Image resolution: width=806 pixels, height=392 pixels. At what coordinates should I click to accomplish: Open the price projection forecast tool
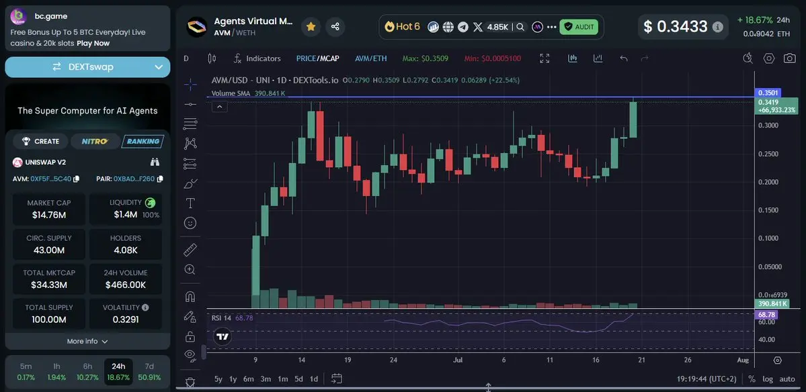[x=190, y=164]
